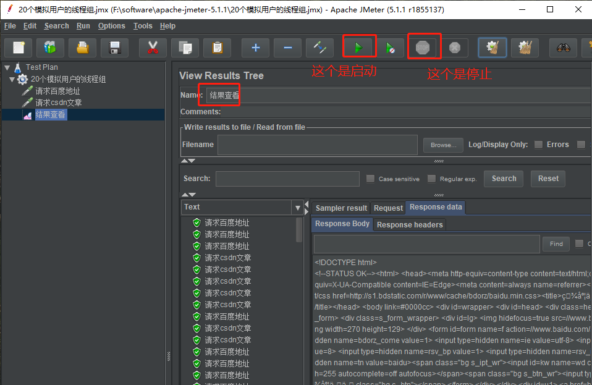Click the Clear results broom icon
592x385 pixels.
(x=493, y=48)
